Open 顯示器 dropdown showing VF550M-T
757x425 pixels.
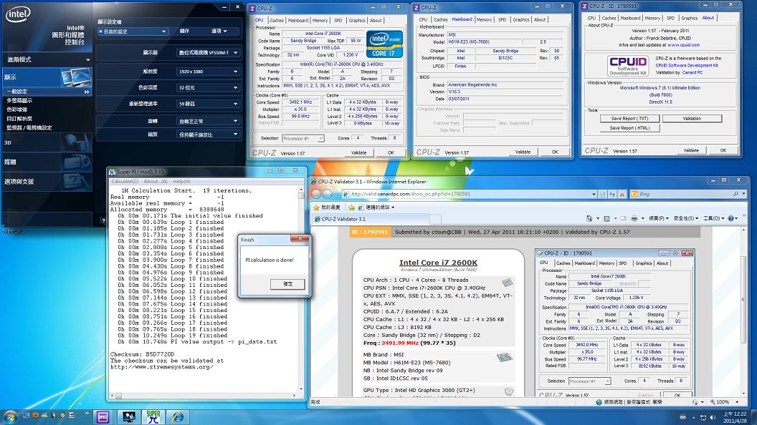point(208,52)
